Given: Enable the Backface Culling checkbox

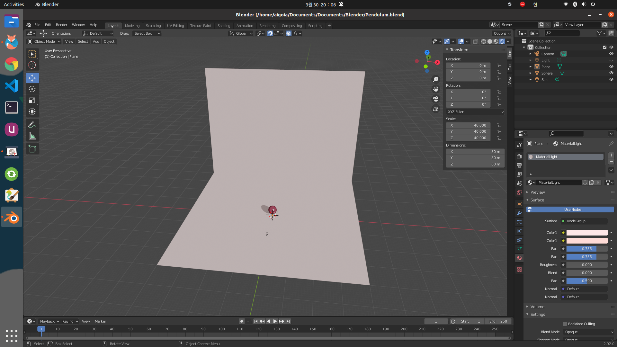Looking at the screenshot, I should click(x=565, y=324).
